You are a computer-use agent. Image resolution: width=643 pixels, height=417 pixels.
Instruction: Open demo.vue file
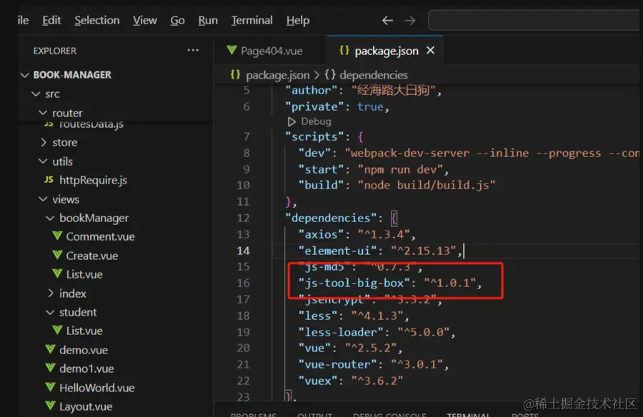click(84, 350)
